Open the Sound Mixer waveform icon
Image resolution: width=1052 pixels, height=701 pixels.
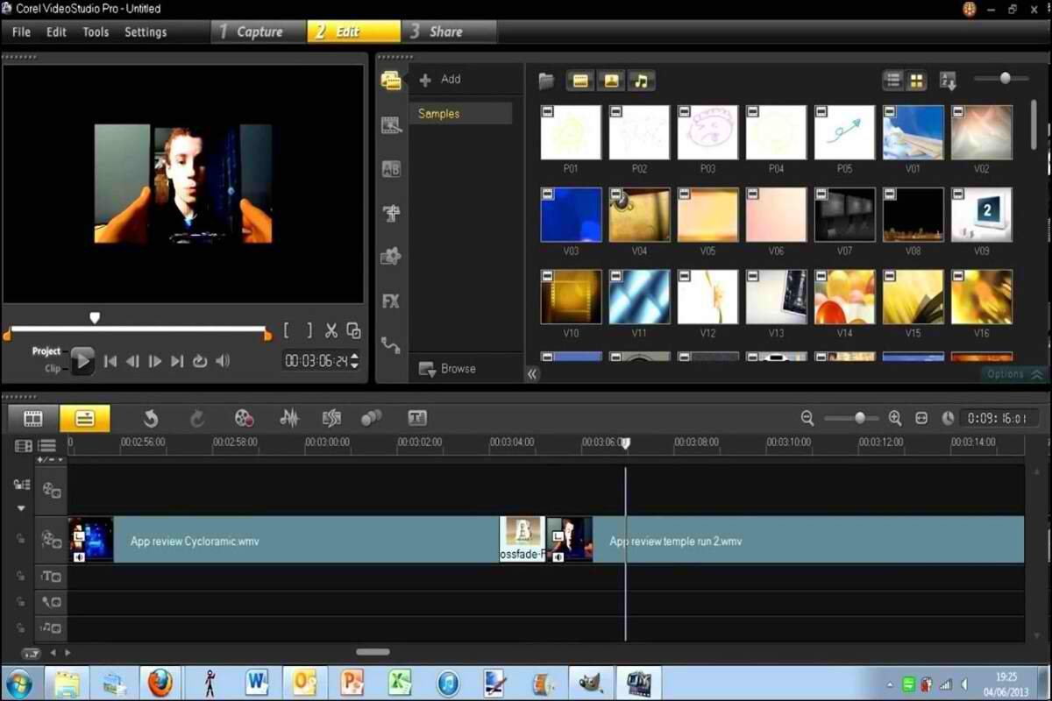pyautogui.click(x=289, y=418)
